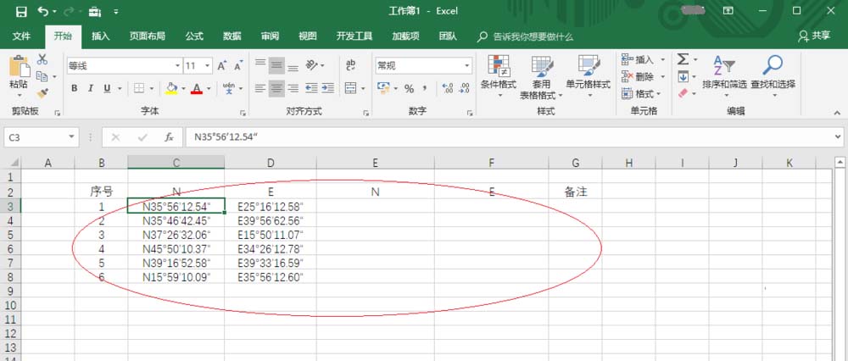The width and height of the screenshot is (848, 361).
Task: Switch to the 数据 tab
Action: [232, 36]
